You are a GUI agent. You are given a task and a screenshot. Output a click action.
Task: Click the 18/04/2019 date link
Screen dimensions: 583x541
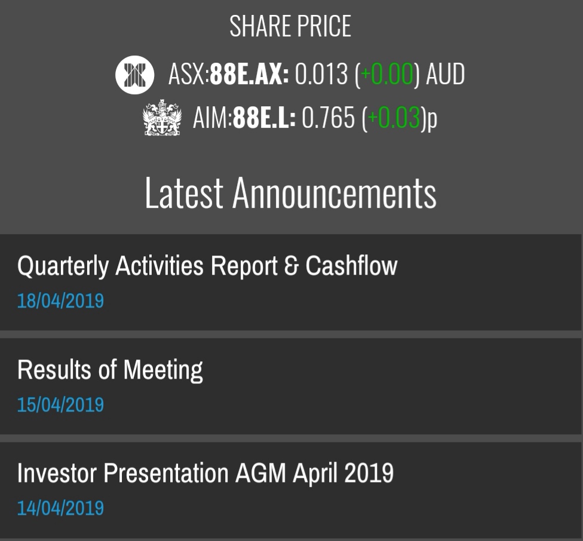pos(60,300)
